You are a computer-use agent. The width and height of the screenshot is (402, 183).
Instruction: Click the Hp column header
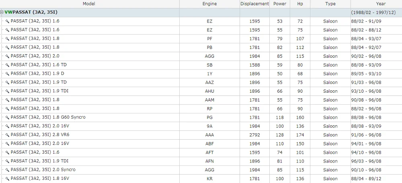tap(300, 4)
